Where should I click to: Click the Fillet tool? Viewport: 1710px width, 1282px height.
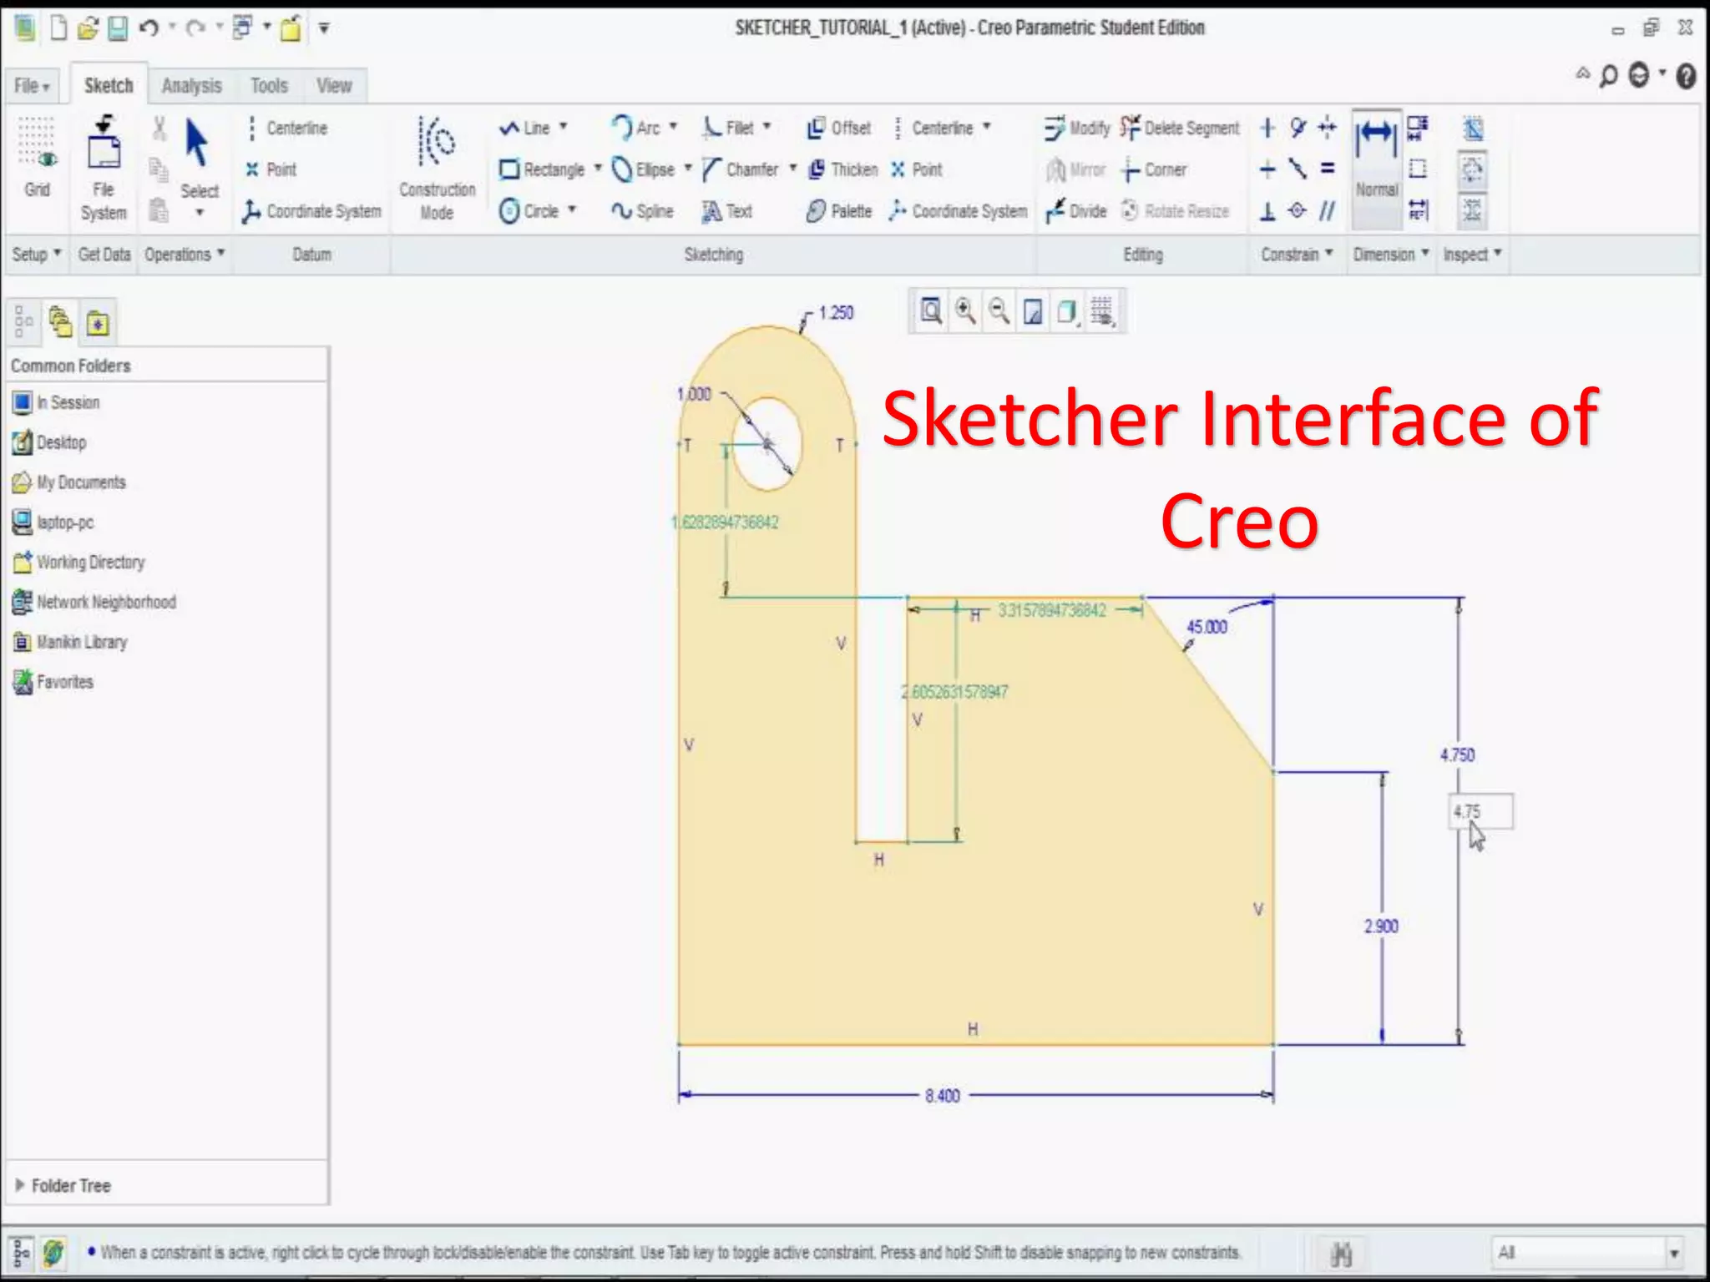click(x=727, y=128)
